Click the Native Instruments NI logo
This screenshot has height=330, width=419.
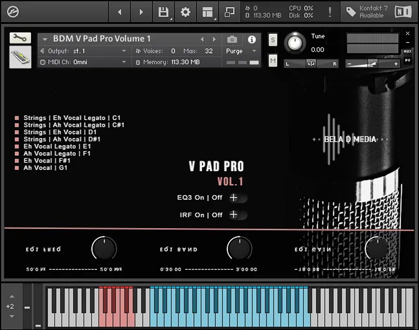[403, 12]
